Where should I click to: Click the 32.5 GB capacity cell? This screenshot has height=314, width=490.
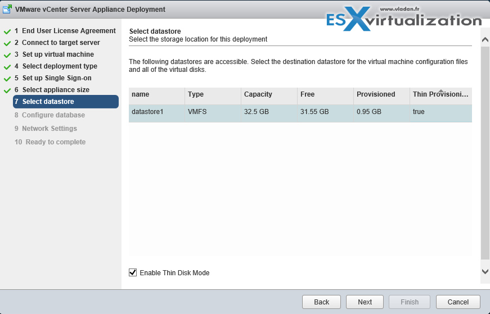pos(269,113)
